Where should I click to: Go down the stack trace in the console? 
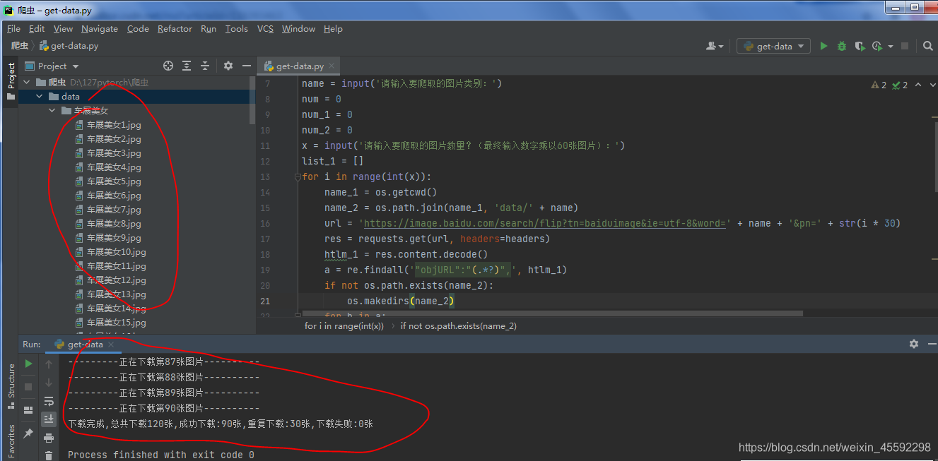tap(49, 383)
